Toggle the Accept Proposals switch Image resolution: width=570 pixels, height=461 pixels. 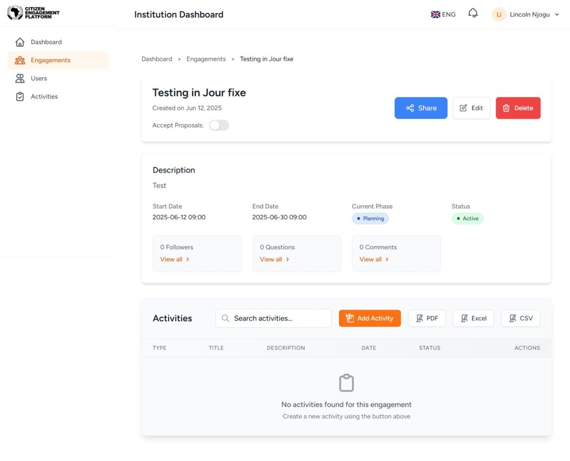[219, 125]
